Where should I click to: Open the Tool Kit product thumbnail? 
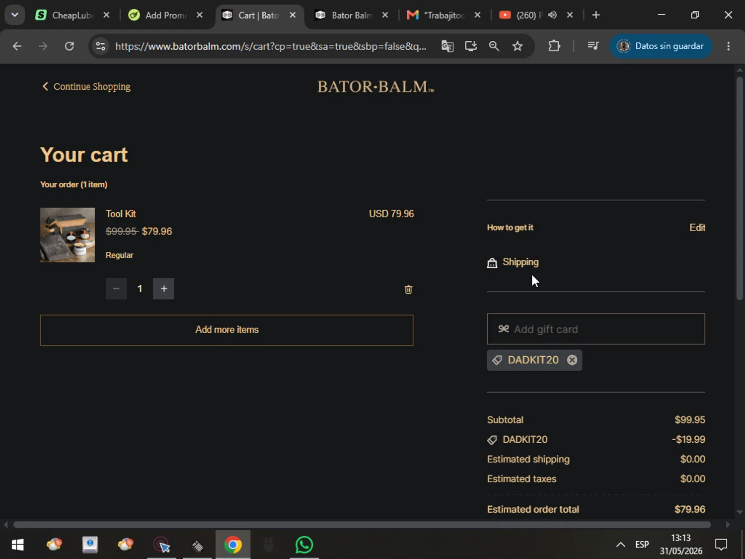point(68,235)
